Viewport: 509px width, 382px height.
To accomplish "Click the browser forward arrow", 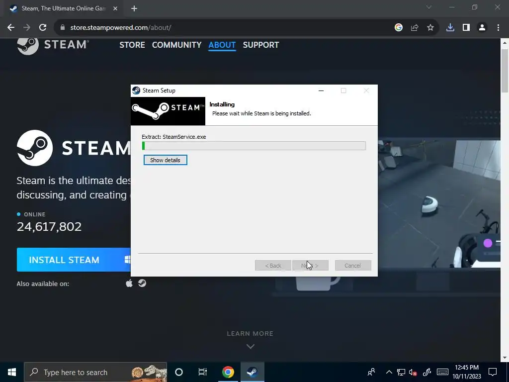I will [27, 28].
